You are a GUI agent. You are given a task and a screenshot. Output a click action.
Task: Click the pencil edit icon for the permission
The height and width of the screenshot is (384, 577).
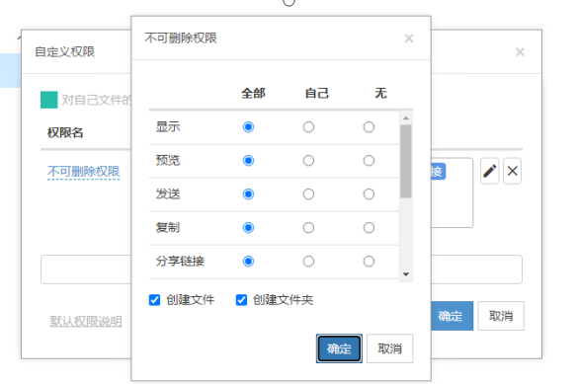(x=489, y=171)
